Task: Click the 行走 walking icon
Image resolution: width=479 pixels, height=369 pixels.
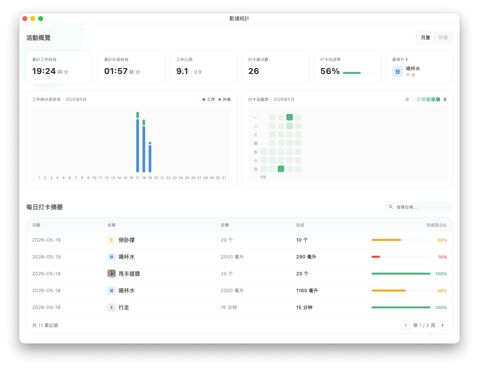Action: [111, 307]
